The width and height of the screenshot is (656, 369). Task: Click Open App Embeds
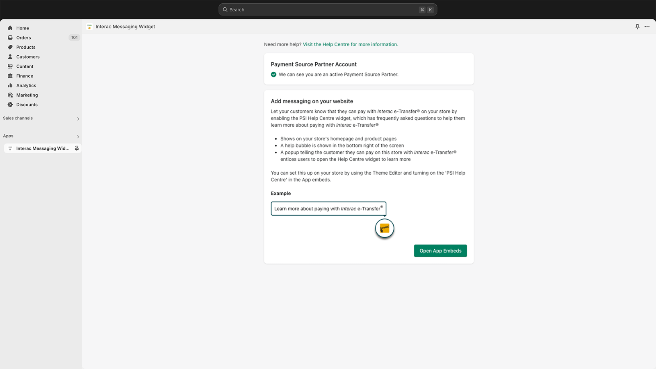click(x=440, y=251)
